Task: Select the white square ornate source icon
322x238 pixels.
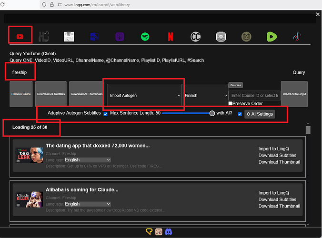Action: tap(221, 37)
